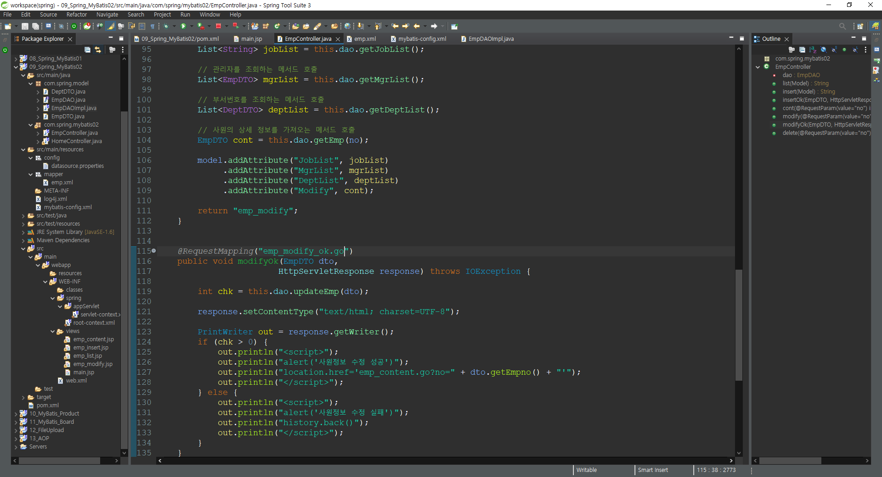Screen dimensions: 882x477
Task: Select modifyOk method in Outline
Action: pos(827,125)
